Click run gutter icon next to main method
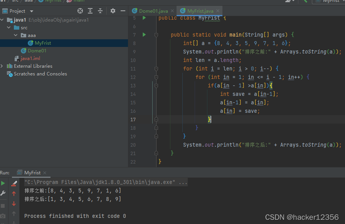Screen dimensions: 345x224 click(x=144, y=35)
